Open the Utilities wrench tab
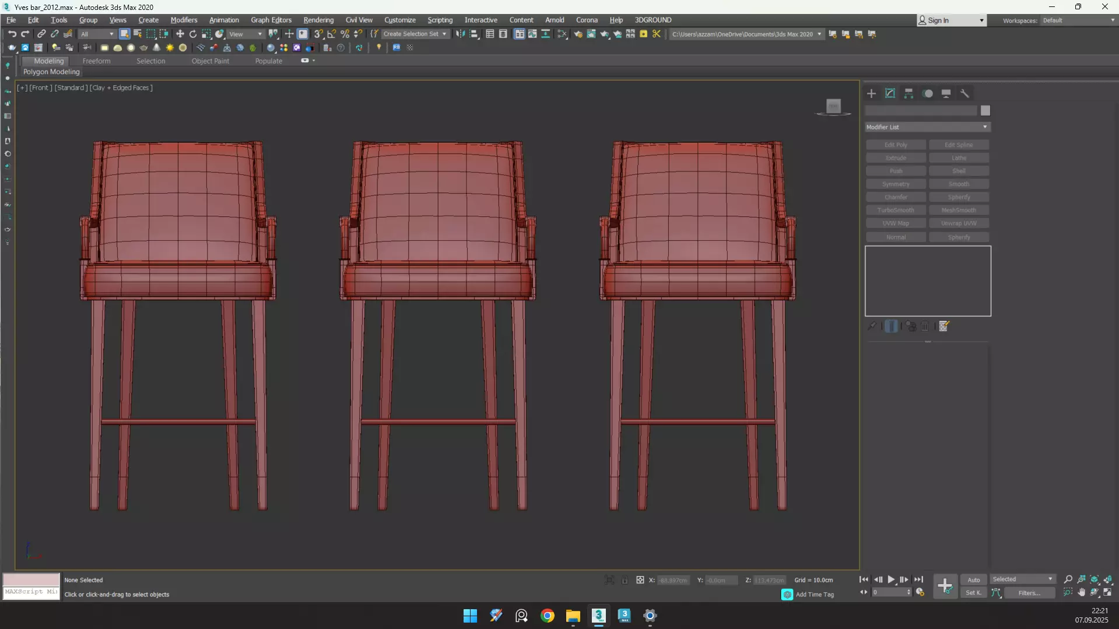Screen dimensions: 1119x629 click(x=964, y=93)
